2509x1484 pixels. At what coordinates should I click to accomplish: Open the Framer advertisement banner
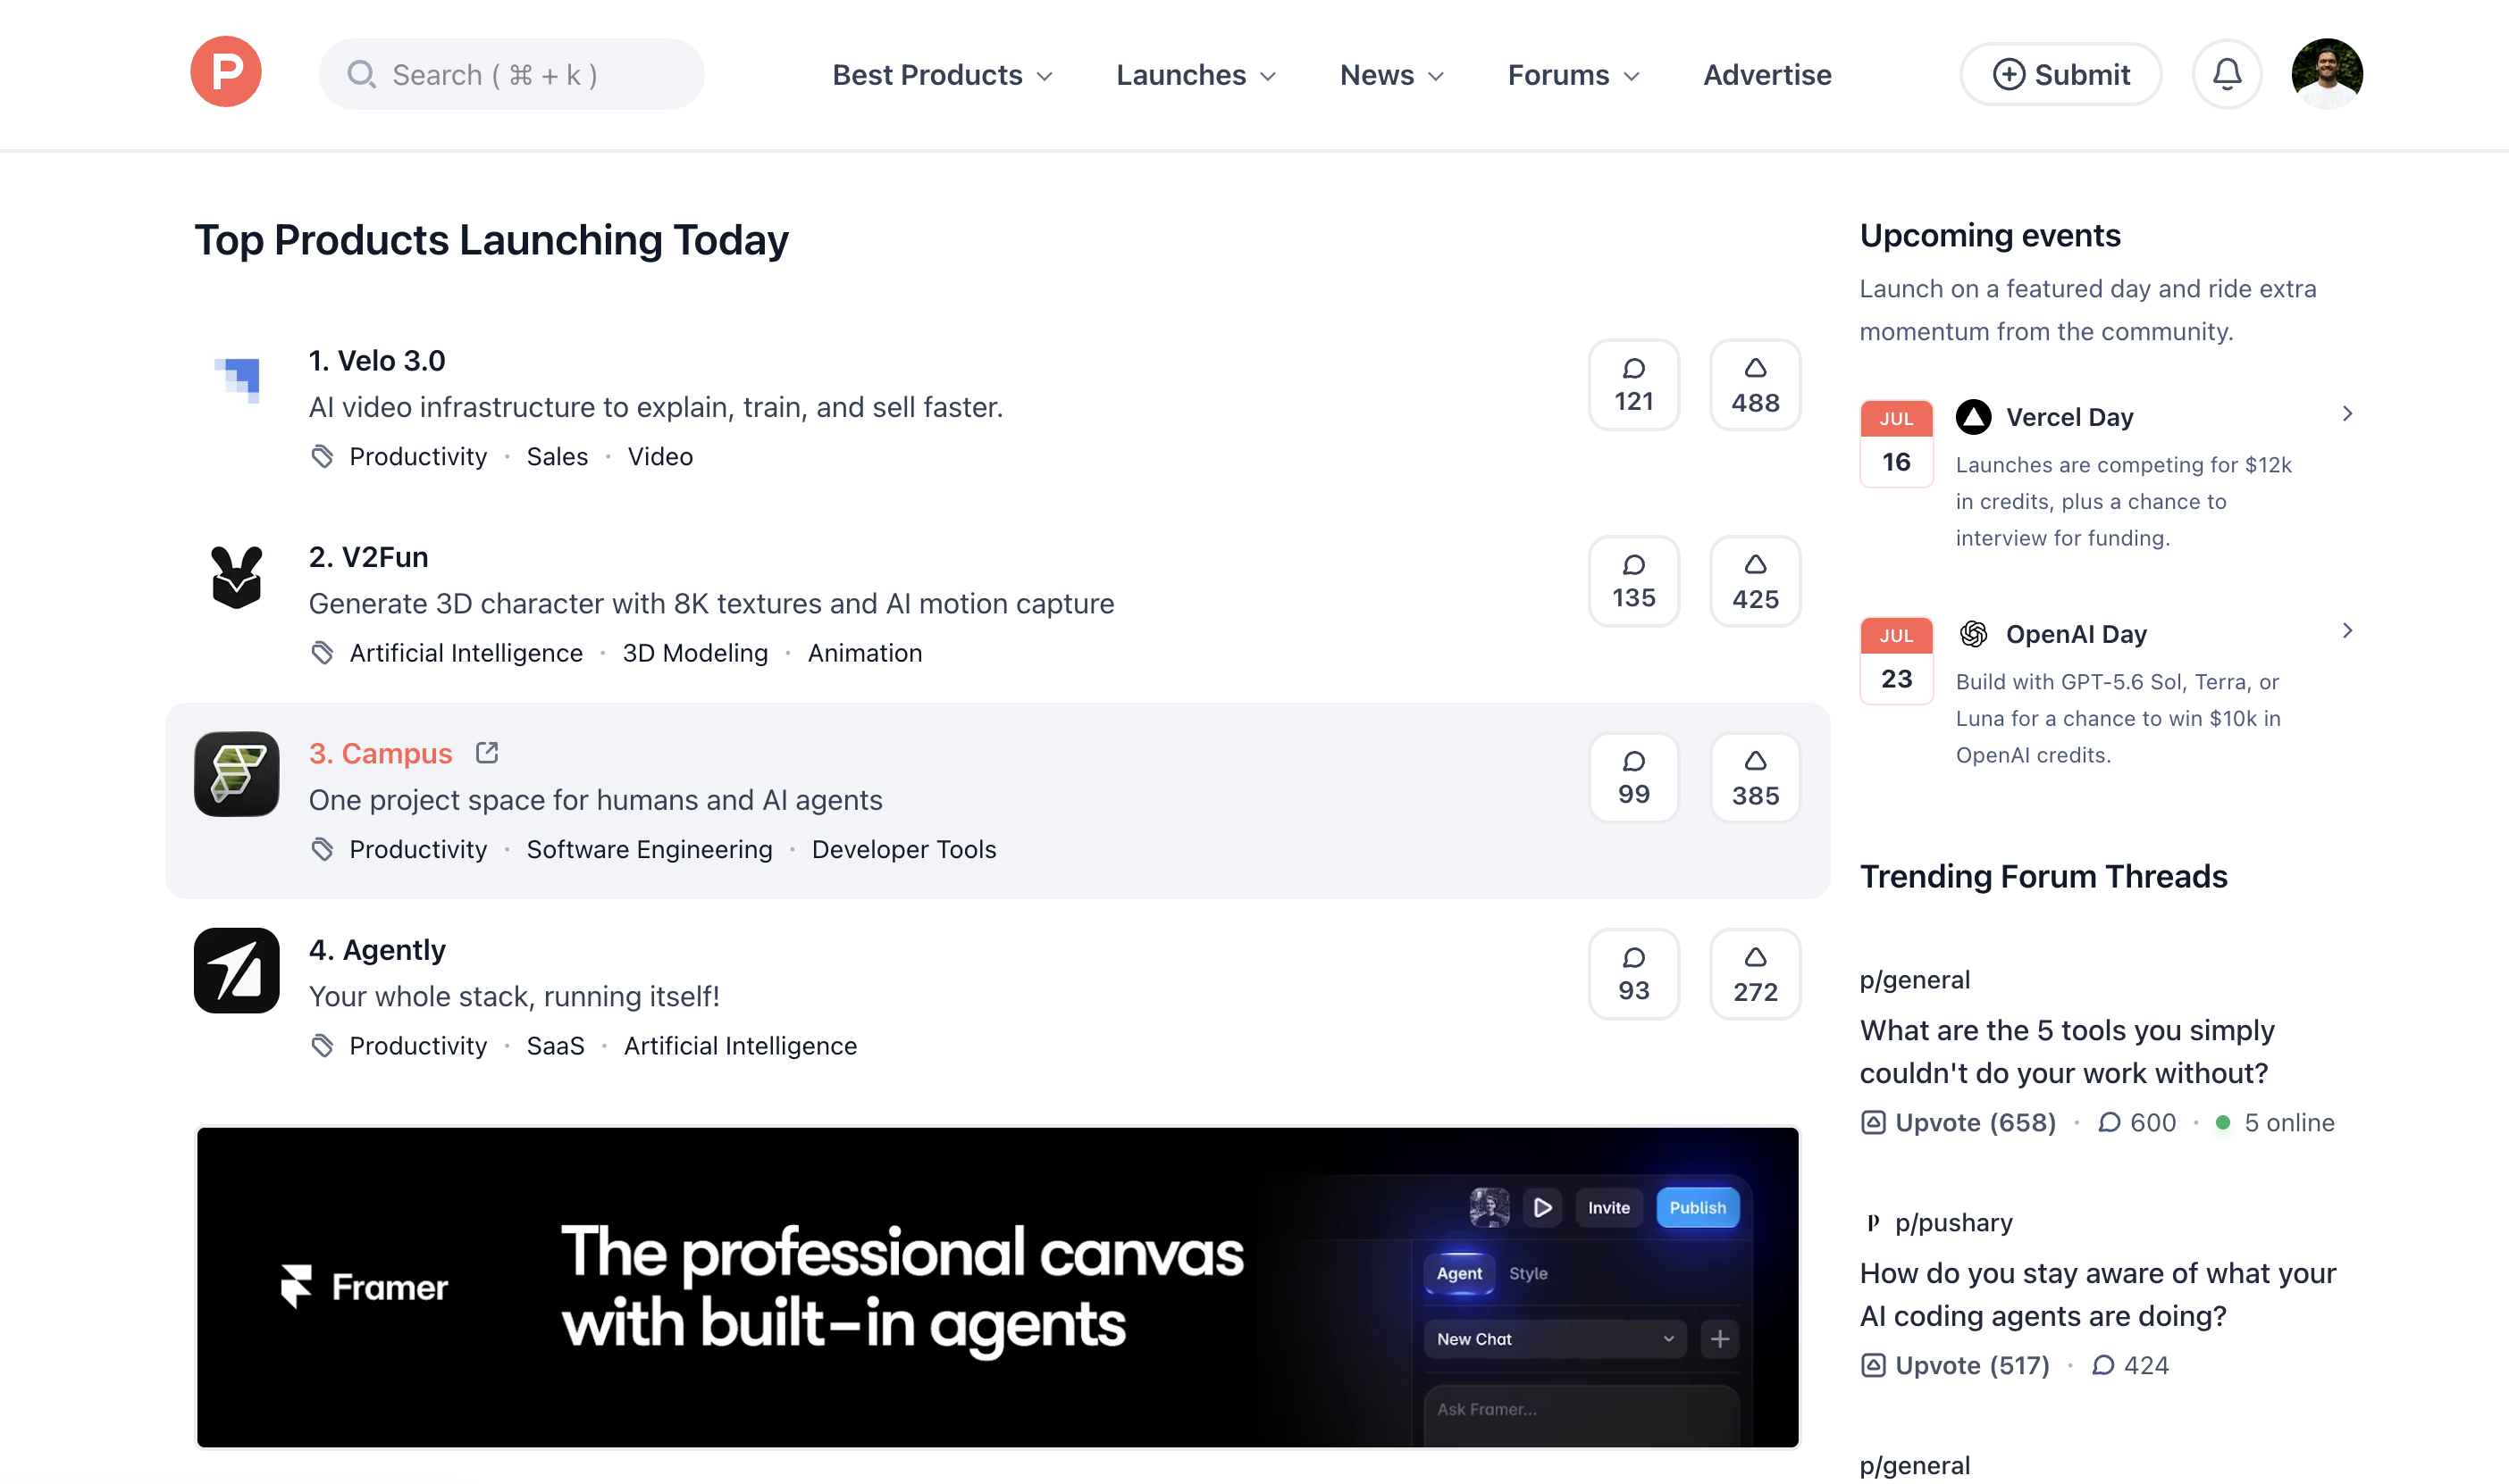[x=997, y=1287]
